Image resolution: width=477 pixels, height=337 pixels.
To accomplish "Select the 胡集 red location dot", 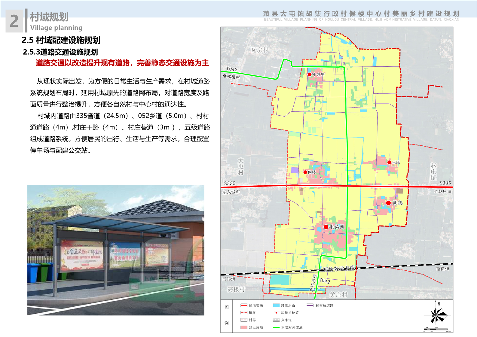I will tap(388, 203).
